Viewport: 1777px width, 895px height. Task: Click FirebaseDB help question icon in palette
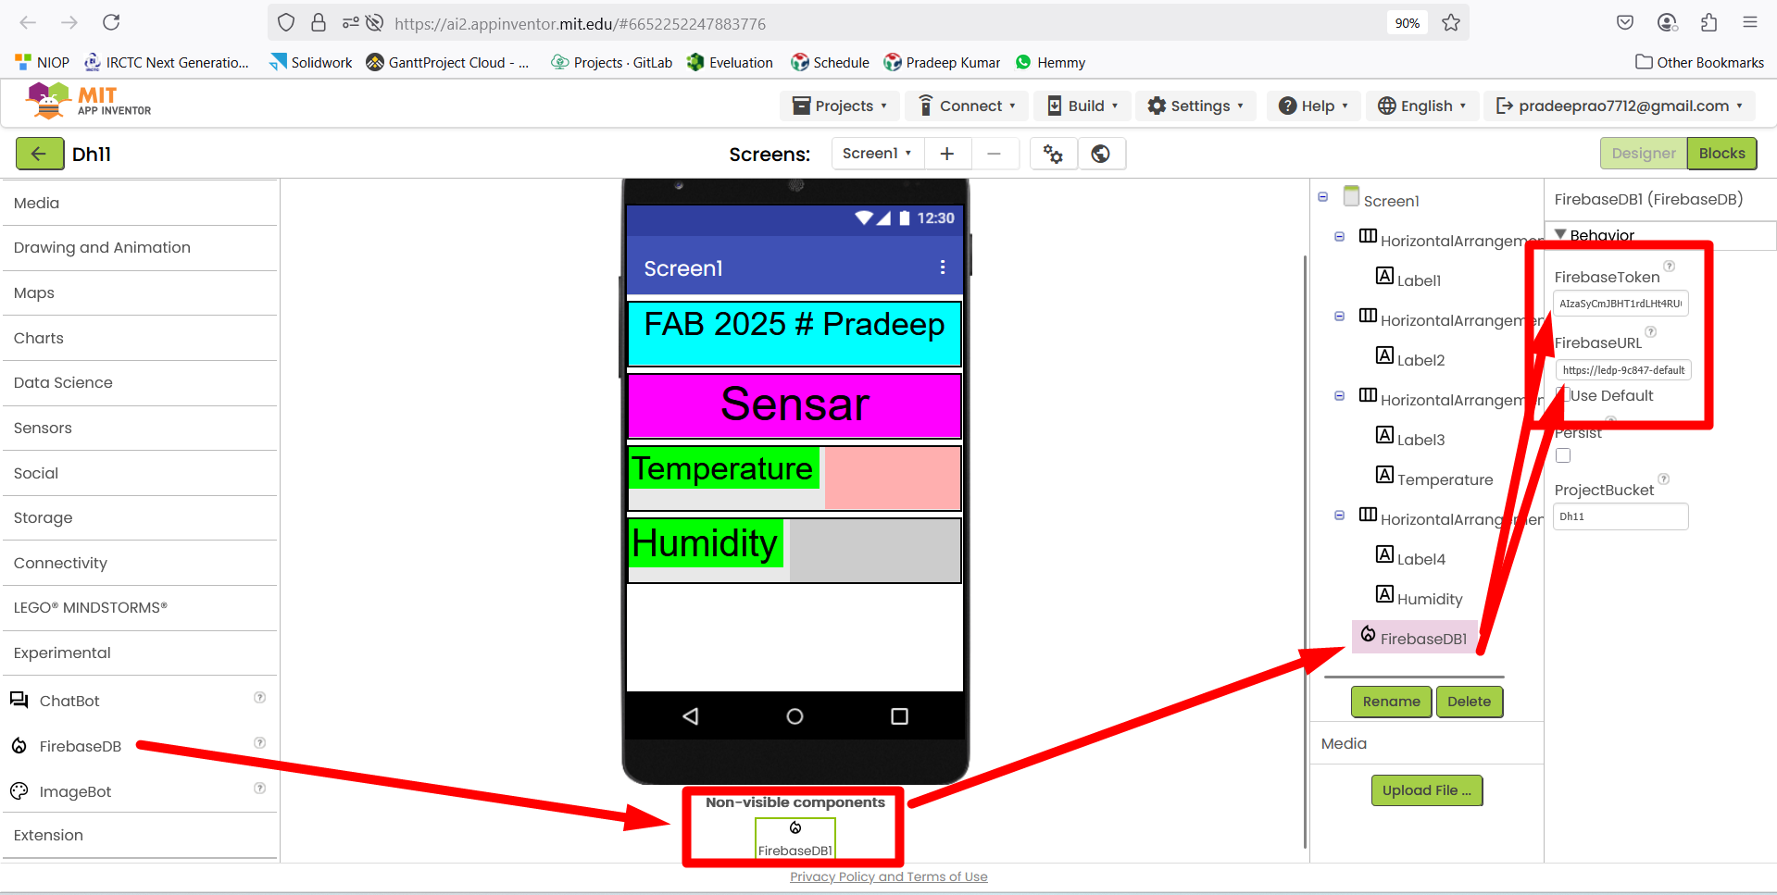pos(260,743)
